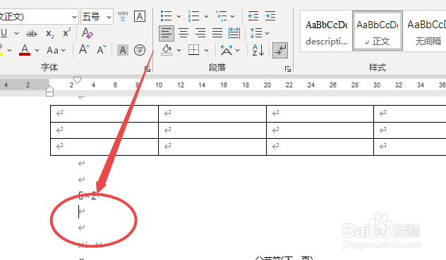
Task: Apply the descripti... style
Action: (327, 32)
